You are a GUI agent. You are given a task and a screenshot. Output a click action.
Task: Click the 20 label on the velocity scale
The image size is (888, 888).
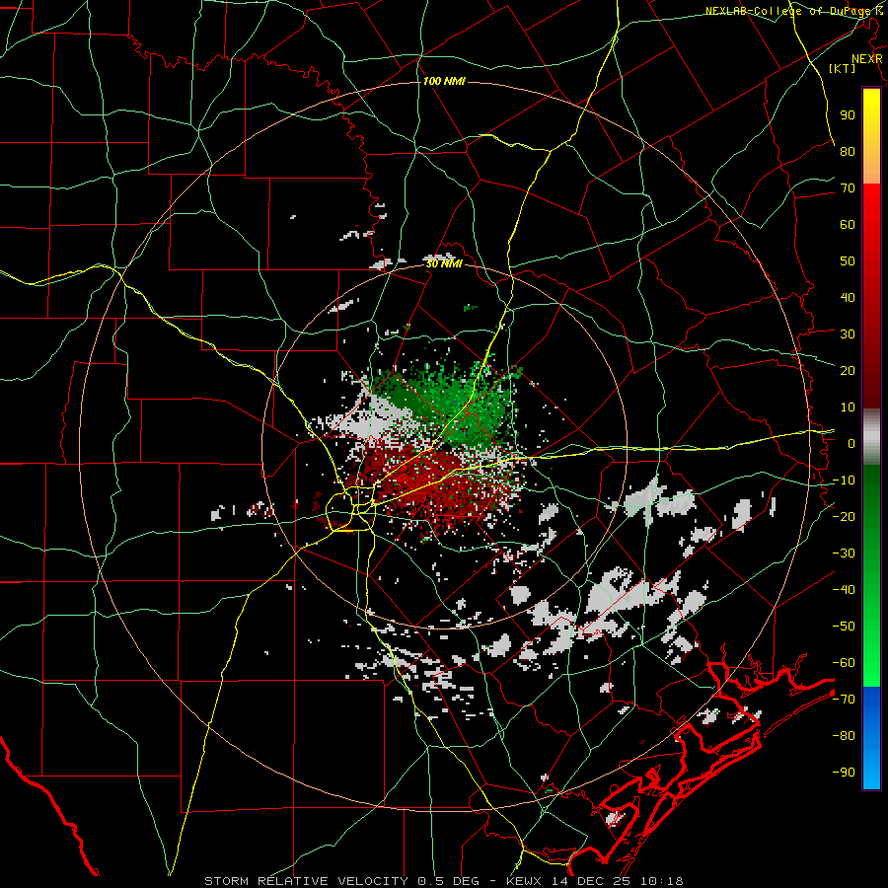pyautogui.click(x=848, y=371)
